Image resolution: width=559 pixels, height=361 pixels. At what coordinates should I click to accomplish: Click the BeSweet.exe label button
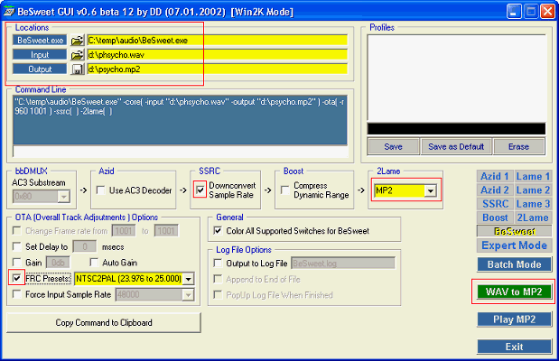click(x=40, y=41)
